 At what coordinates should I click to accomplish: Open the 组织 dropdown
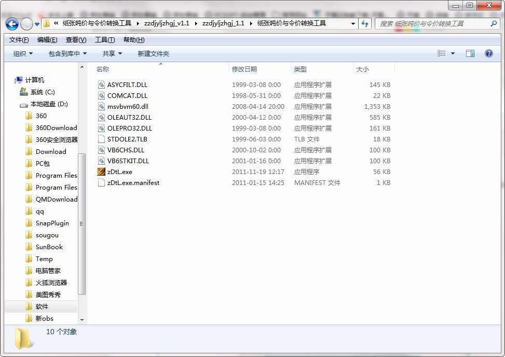[23, 54]
